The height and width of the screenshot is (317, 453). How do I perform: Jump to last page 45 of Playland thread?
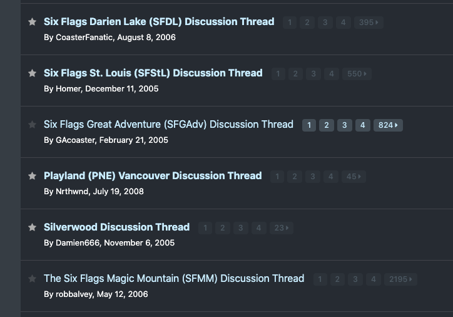354,177
